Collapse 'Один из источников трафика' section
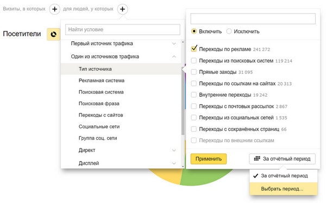 [x=174, y=56]
